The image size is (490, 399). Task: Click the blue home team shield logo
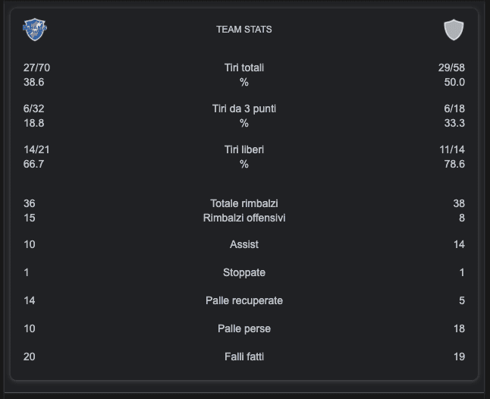[35, 30]
